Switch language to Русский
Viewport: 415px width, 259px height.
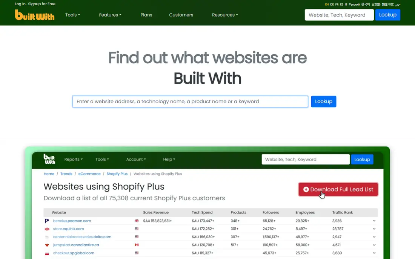(x=354, y=5)
